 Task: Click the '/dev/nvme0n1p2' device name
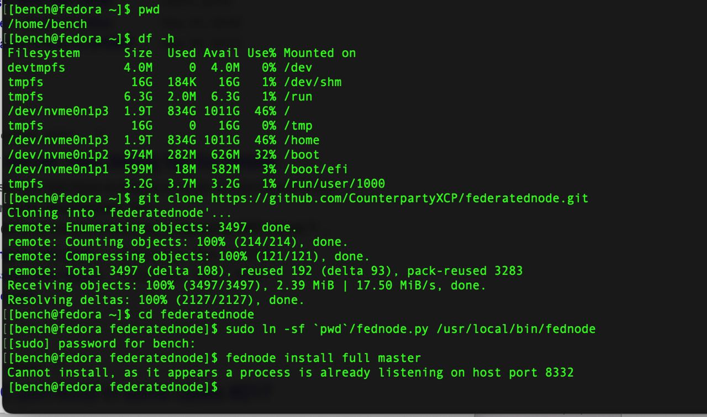(58, 154)
